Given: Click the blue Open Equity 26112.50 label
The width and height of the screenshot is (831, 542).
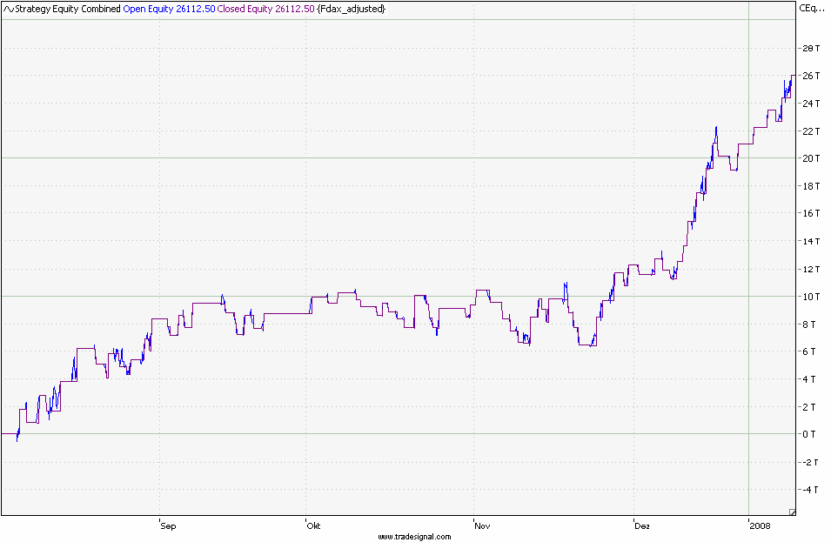Looking at the screenshot, I should tap(169, 9).
